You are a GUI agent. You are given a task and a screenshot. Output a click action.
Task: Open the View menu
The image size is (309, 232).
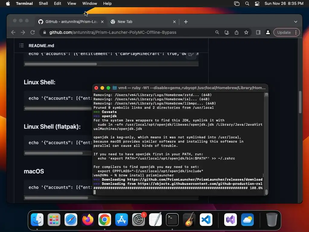(x=72, y=4)
